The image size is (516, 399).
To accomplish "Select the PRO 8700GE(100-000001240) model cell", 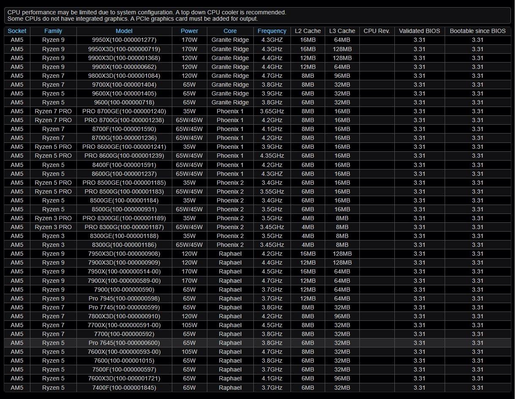I will point(124,111).
